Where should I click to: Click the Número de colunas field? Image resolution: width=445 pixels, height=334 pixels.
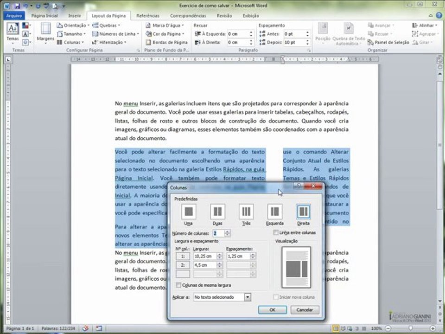(218, 233)
